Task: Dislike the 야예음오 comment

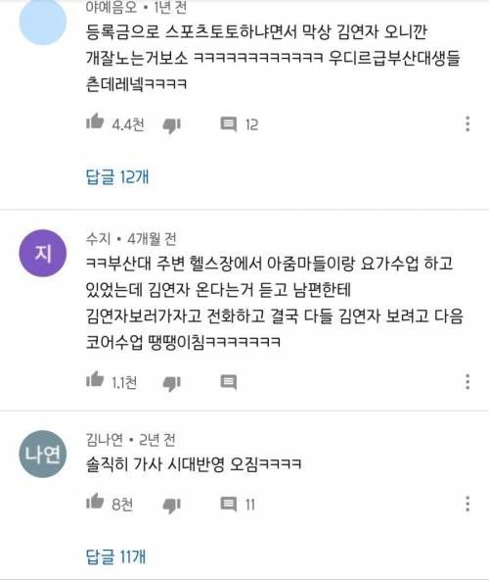Action: point(172,125)
